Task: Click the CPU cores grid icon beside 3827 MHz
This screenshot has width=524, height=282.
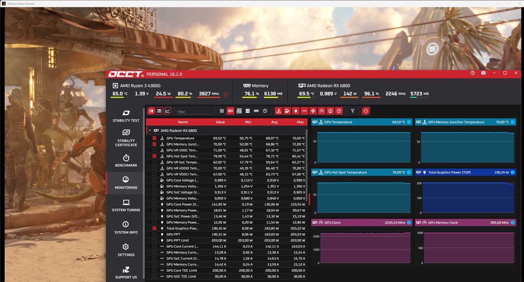Action: click(226, 95)
